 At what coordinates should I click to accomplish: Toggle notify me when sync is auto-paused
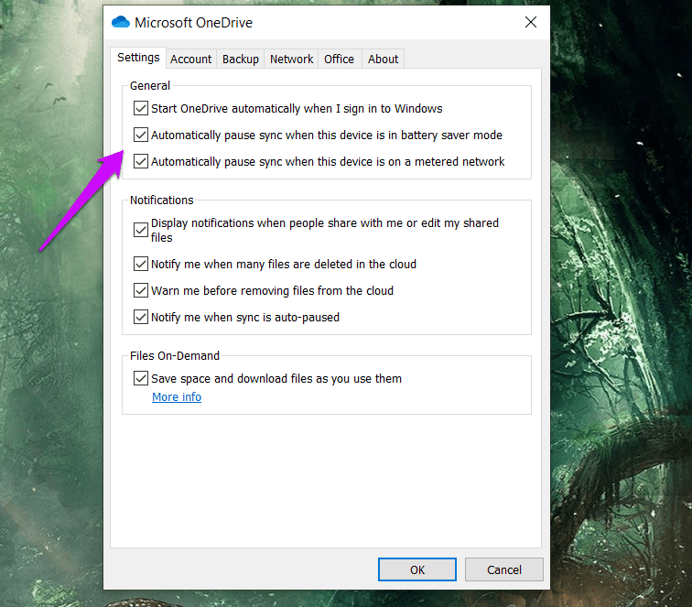[141, 317]
